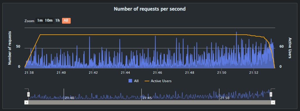Image resolution: width=300 pixels, height=111 pixels.
Task: Click the 21:50 x-axis label in the main chart
Action: (222, 73)
